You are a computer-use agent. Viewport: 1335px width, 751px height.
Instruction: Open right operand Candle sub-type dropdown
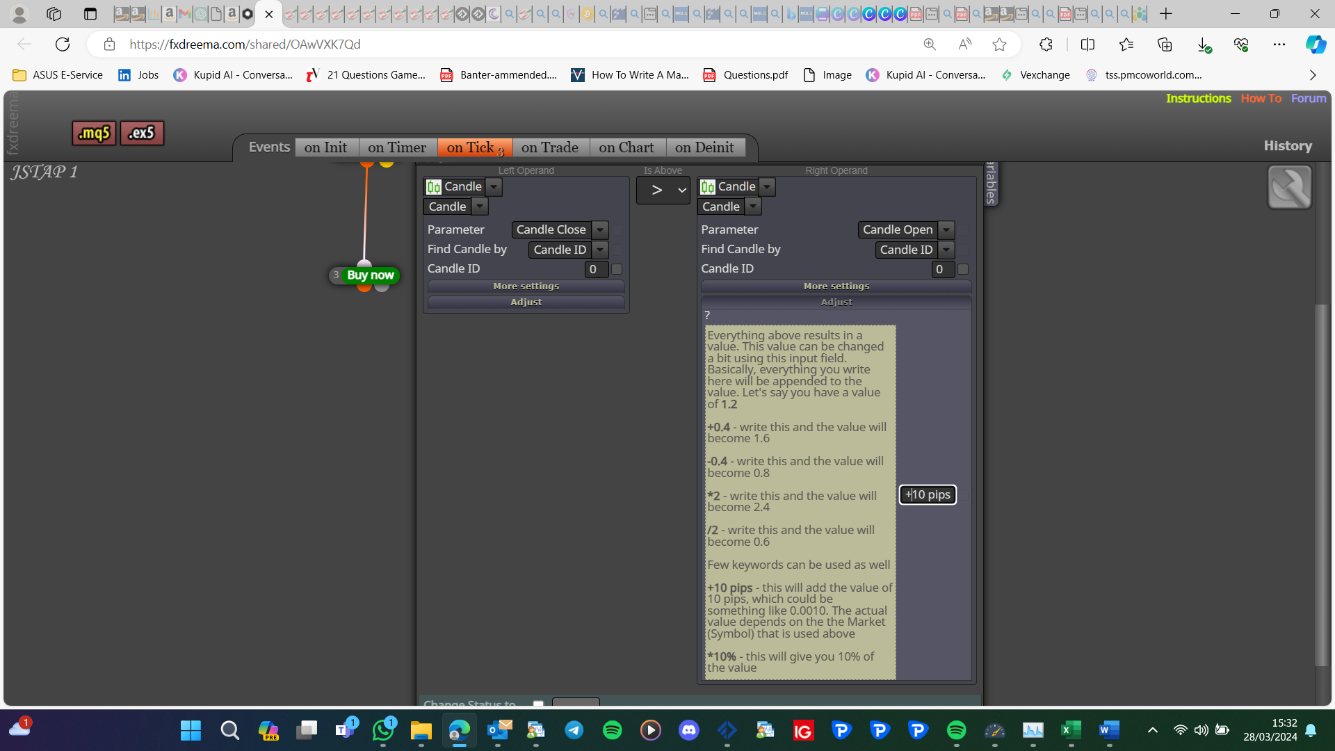(754, 207)
